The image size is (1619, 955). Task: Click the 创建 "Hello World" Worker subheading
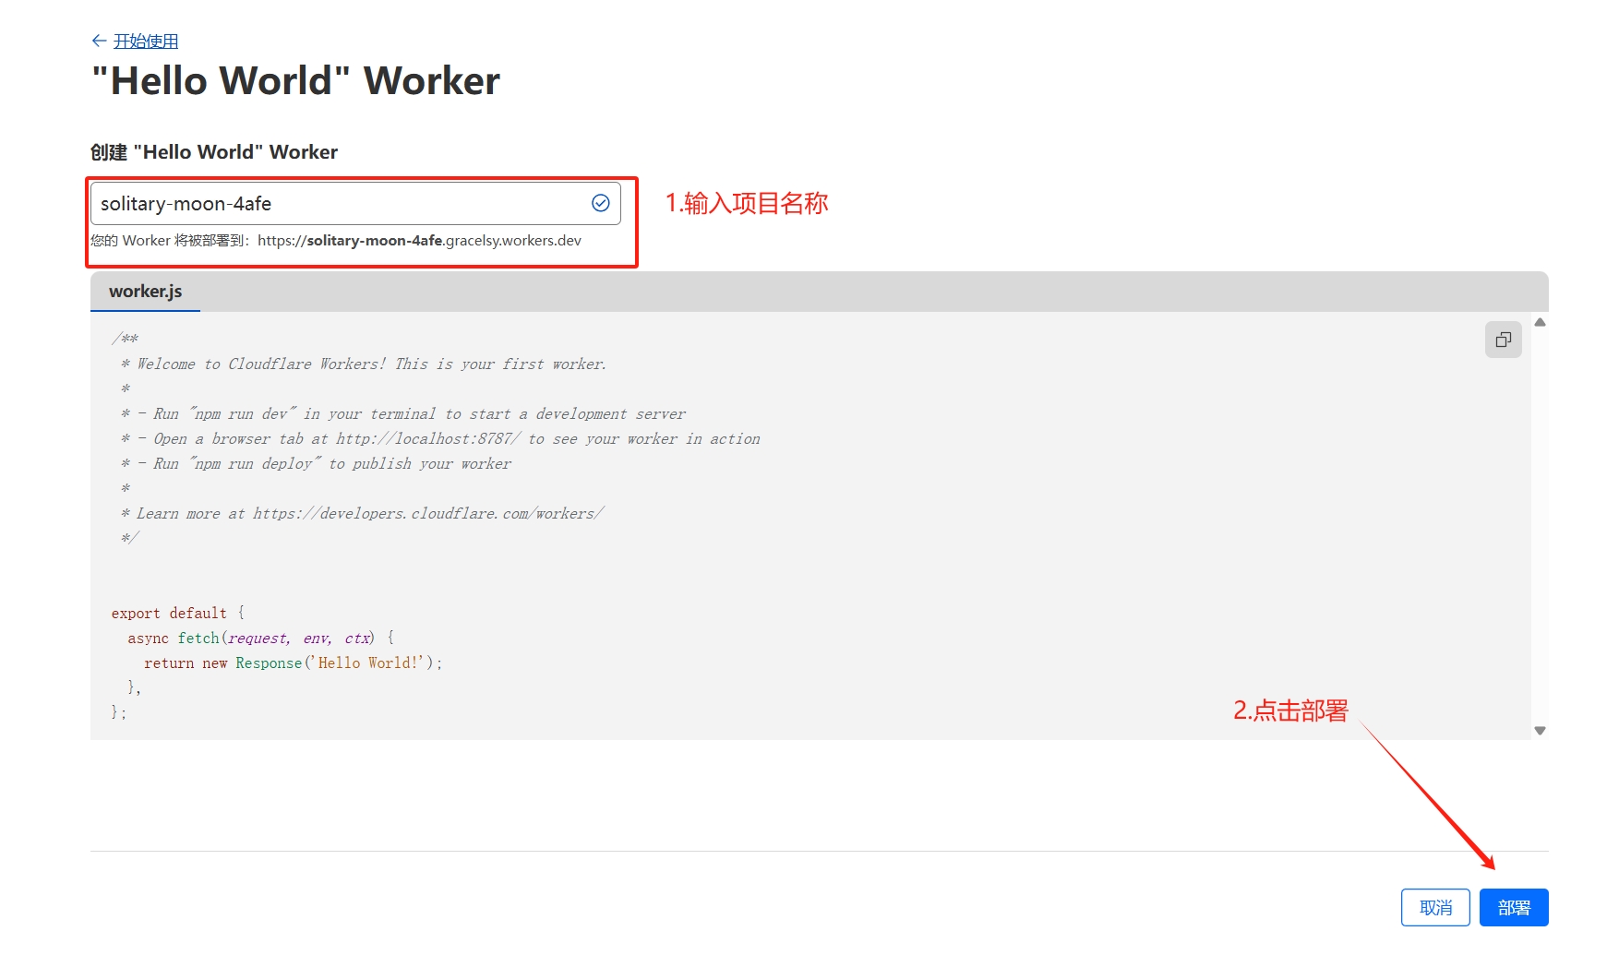pos(214,152)
